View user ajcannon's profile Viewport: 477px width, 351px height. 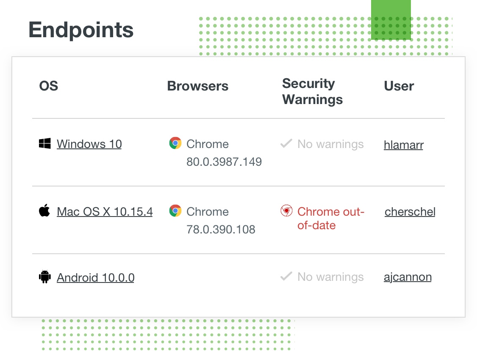click(x=408, y=277)
